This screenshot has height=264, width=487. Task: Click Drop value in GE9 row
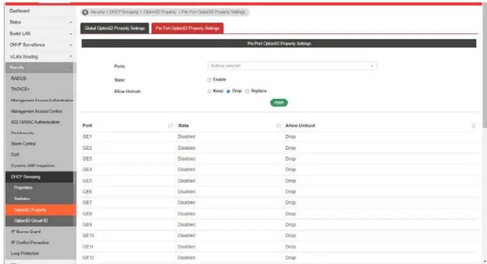290,225
